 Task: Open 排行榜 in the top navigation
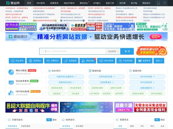122,3
